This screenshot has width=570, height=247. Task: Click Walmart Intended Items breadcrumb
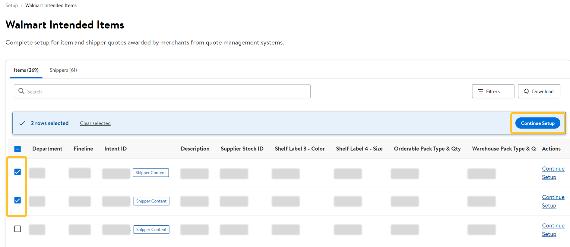(x=51, y=5)
